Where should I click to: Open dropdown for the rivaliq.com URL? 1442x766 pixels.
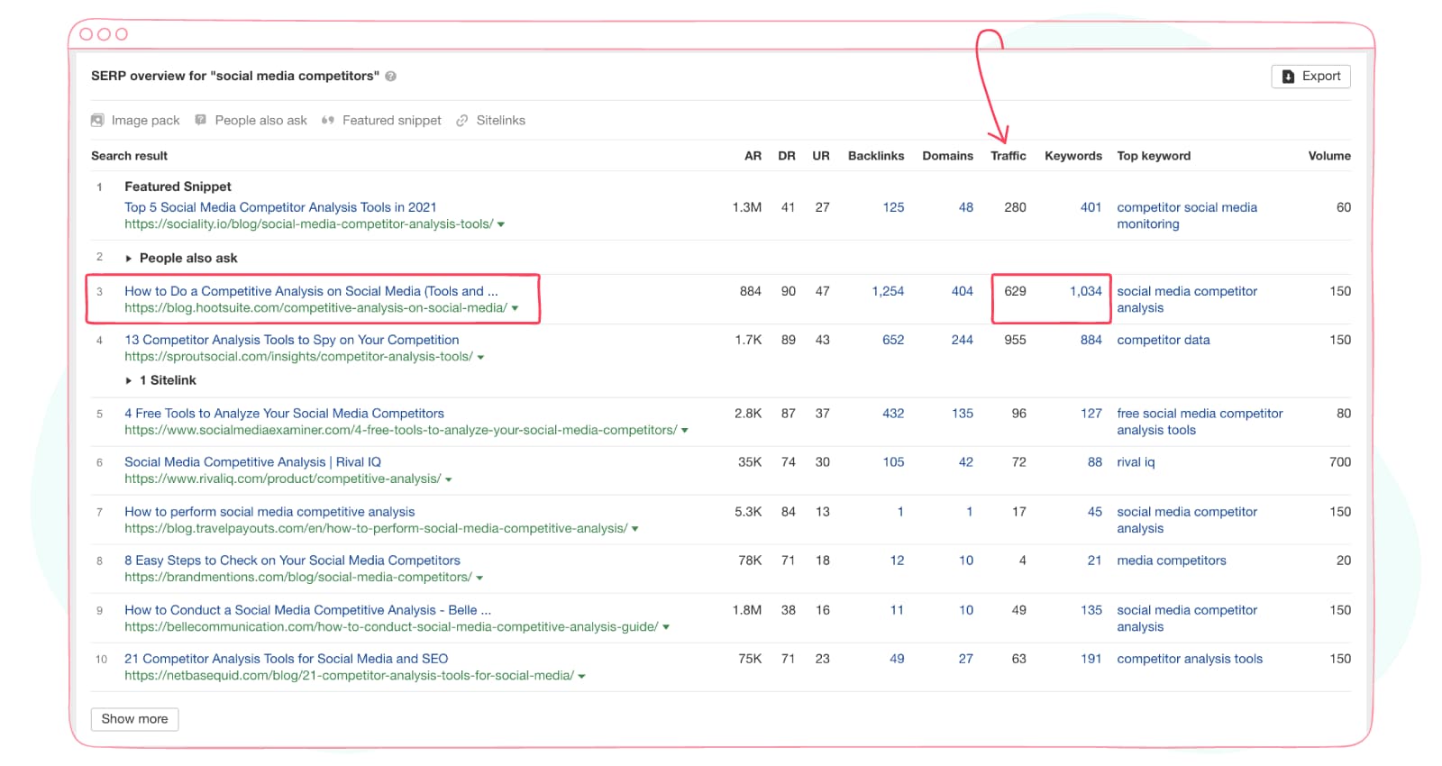(449, 479)
